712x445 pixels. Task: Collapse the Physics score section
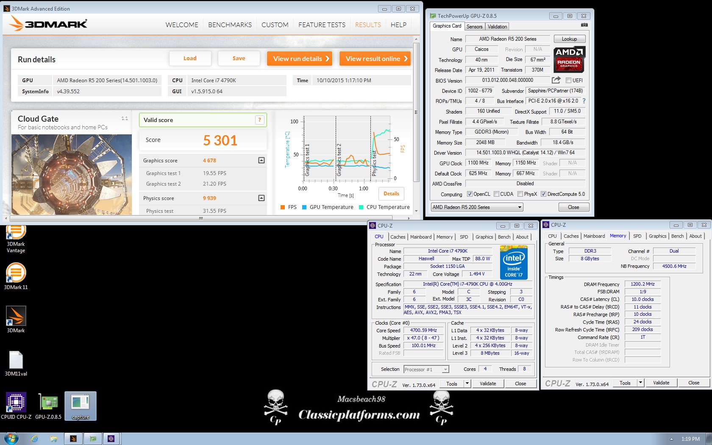pyautogui.click(x=261, y=198)
